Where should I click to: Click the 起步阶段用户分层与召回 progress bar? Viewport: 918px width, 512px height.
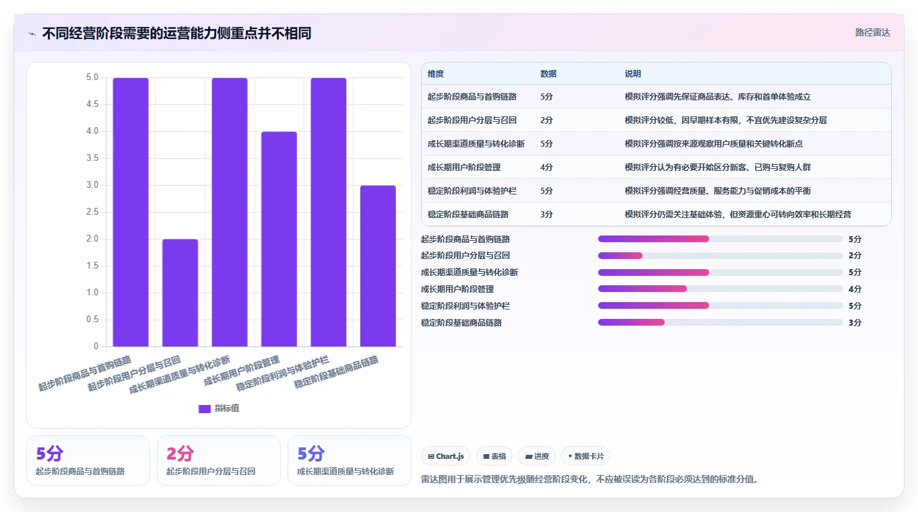pos(721,256)
